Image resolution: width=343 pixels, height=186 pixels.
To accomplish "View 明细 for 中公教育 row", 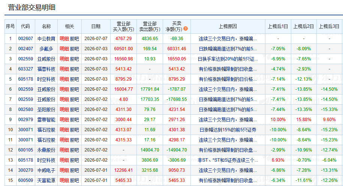I will (64, 39).
